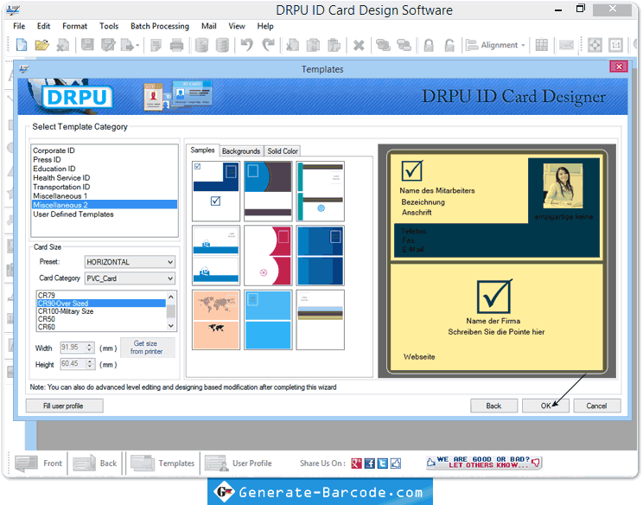643x505 pixels.
Task: Click the Twitter share icon
Action: click(x=383, y=463)
